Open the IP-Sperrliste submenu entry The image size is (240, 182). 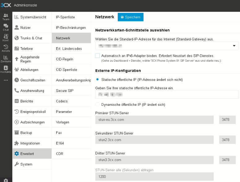(65, 17)
